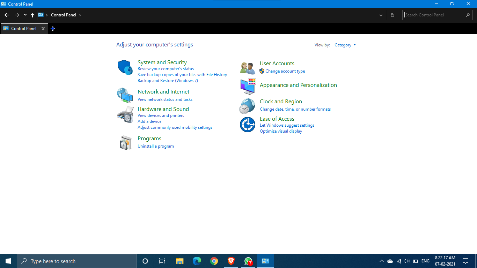This screenshot has width=477, height=268.
Task: Expand the recent locations dropdown arrow
Action: click(x=25, y=15)
